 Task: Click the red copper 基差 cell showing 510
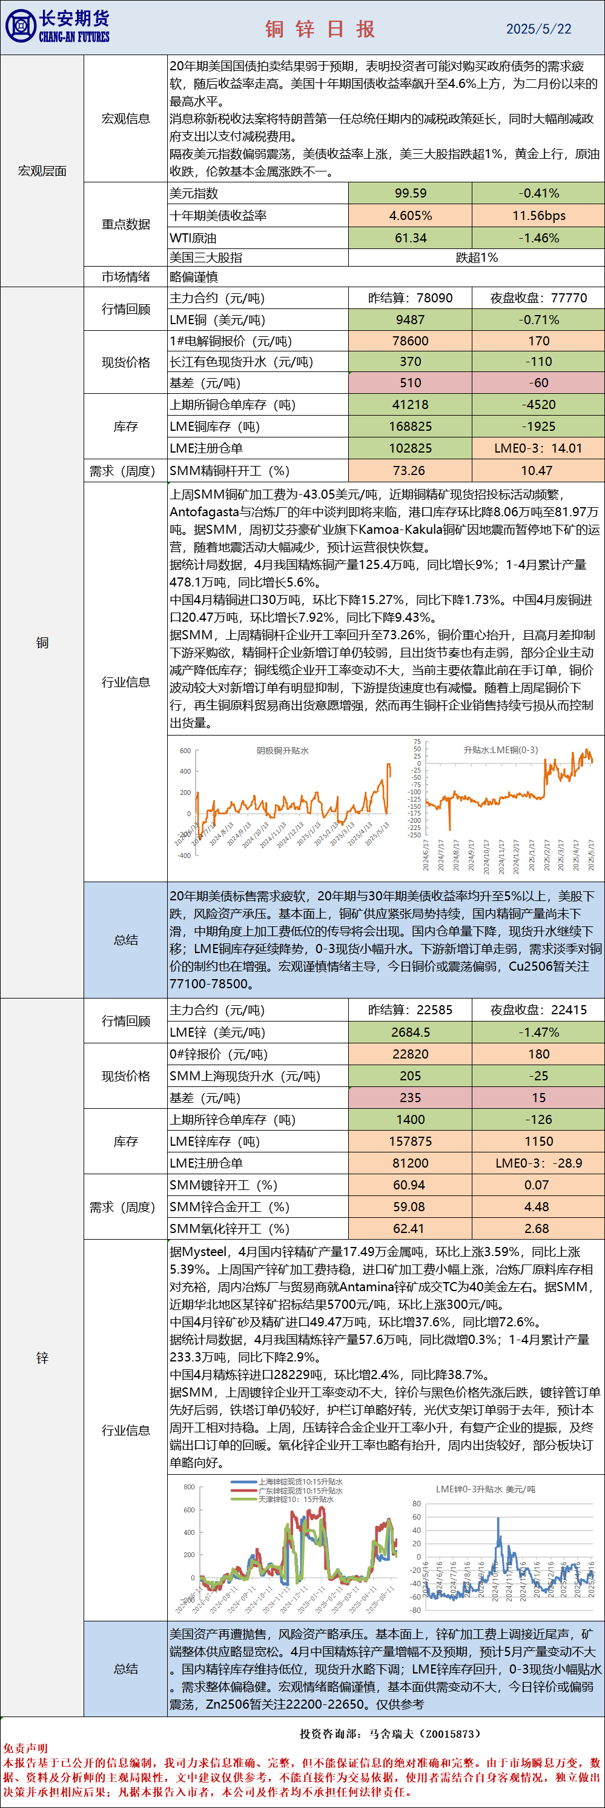pos(410,382)
